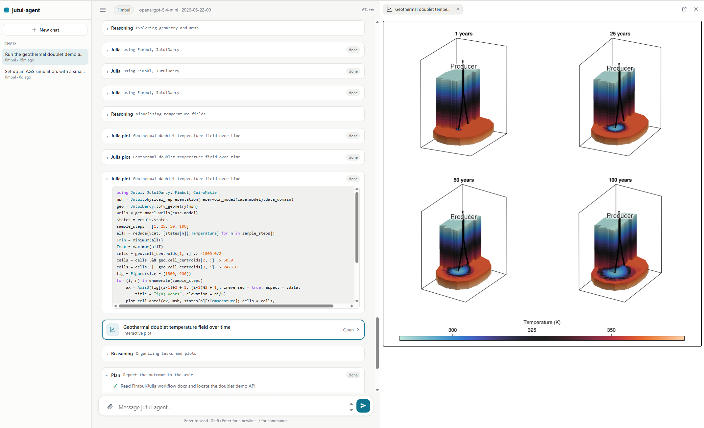The image size is (704, 428).
Task: Click input stepper up arrow
Action: (x=351, y=404)
